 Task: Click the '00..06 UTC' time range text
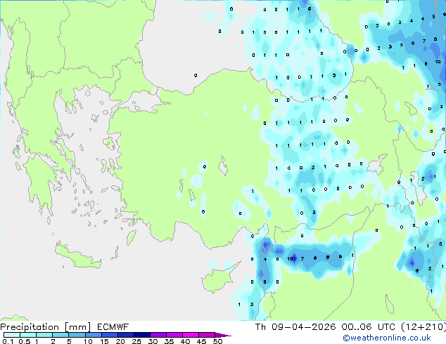(369, 327)
